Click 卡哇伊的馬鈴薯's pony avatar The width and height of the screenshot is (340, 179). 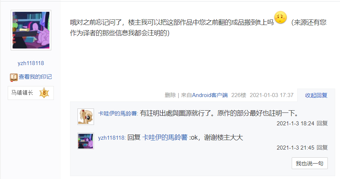(86, 117)
